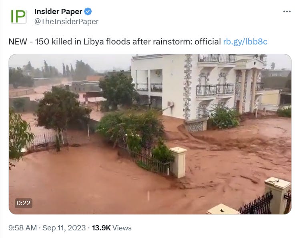The width and height of the screenshot is (299, 238).
Task: Click the 13.9K view count number
Action: tap(101, 228)
